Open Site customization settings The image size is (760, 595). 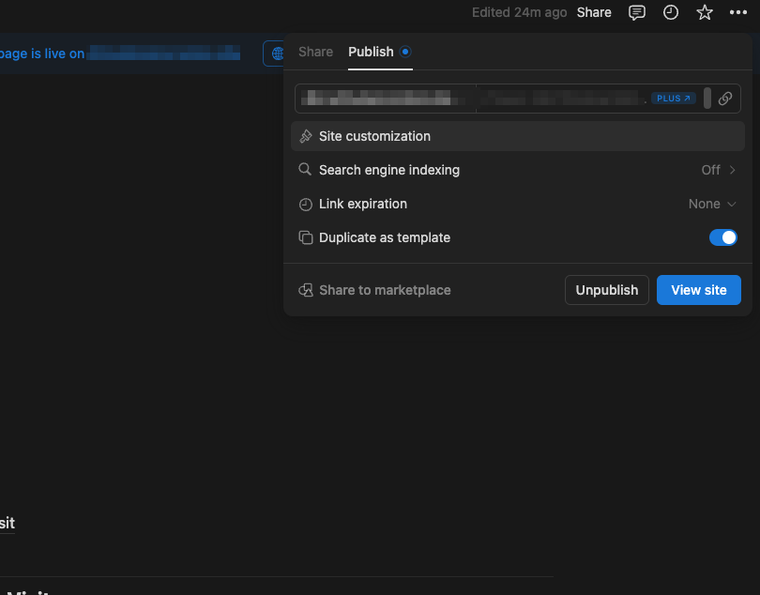pos(374,136)
